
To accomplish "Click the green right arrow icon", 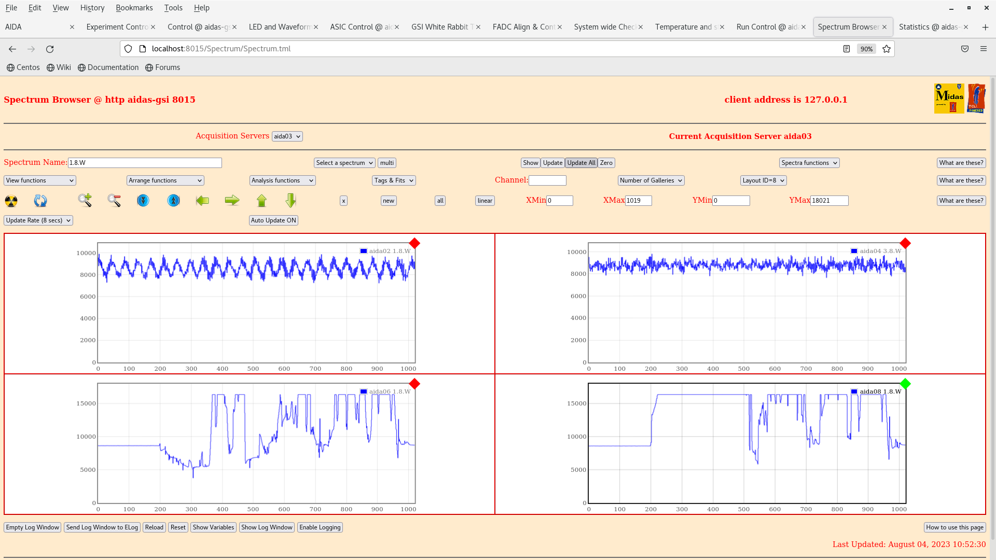I will (x=232, y=200).
